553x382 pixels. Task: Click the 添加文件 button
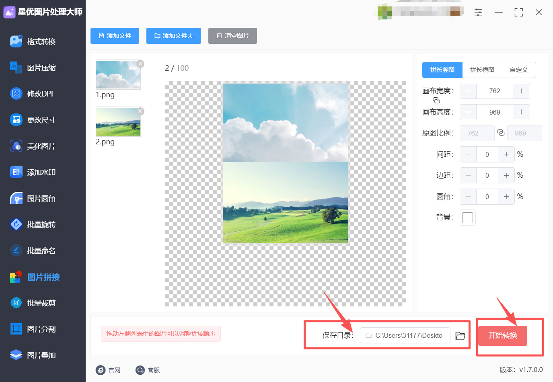115,36
